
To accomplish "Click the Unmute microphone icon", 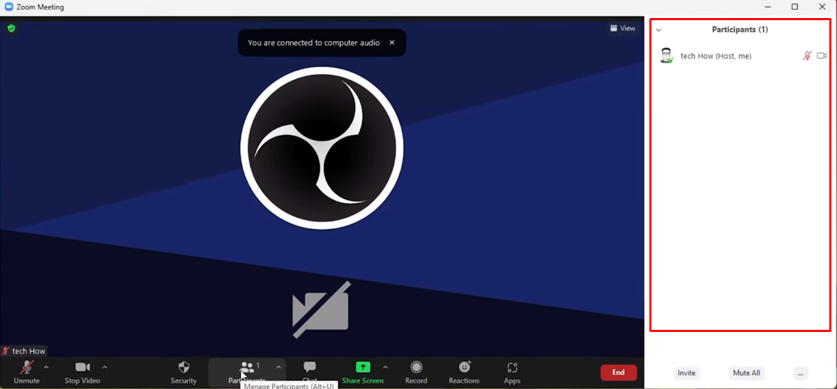I will click(27, 367).
